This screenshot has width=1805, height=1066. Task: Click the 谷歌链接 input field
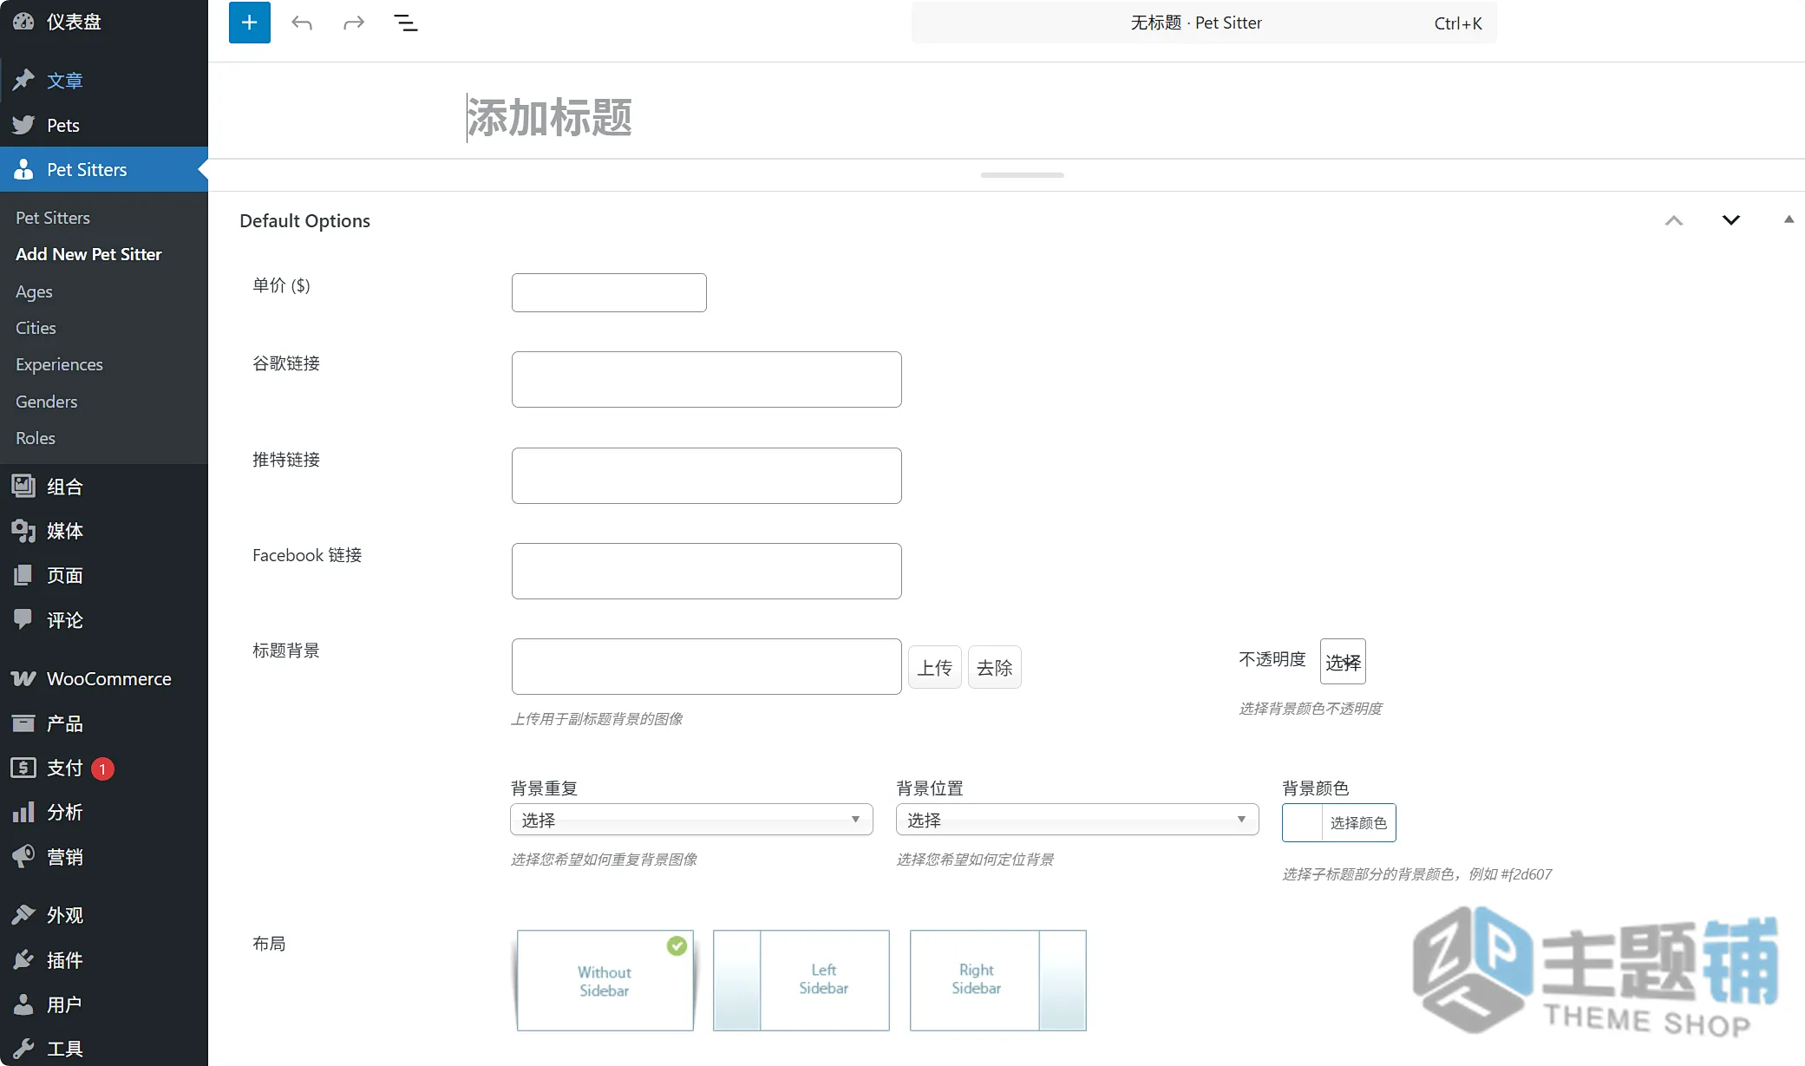[707, 379]
